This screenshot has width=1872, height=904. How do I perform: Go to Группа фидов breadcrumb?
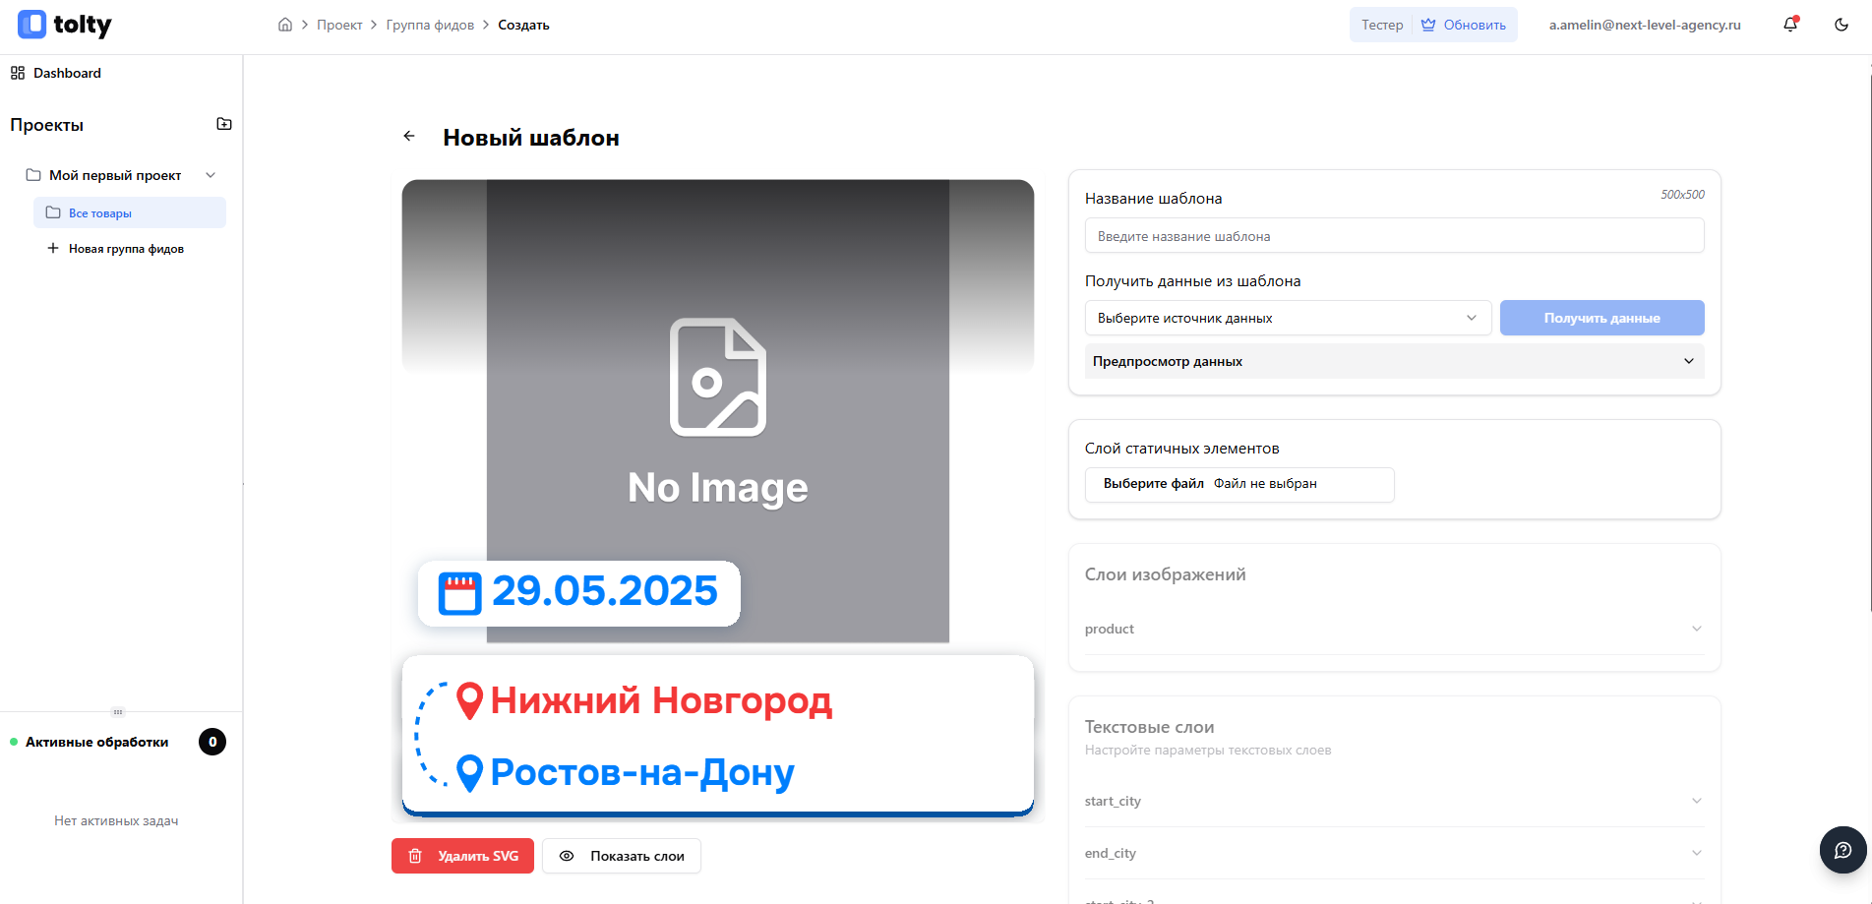click(x=430, y=25)
